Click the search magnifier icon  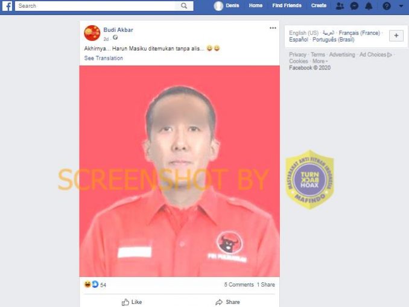184,6
